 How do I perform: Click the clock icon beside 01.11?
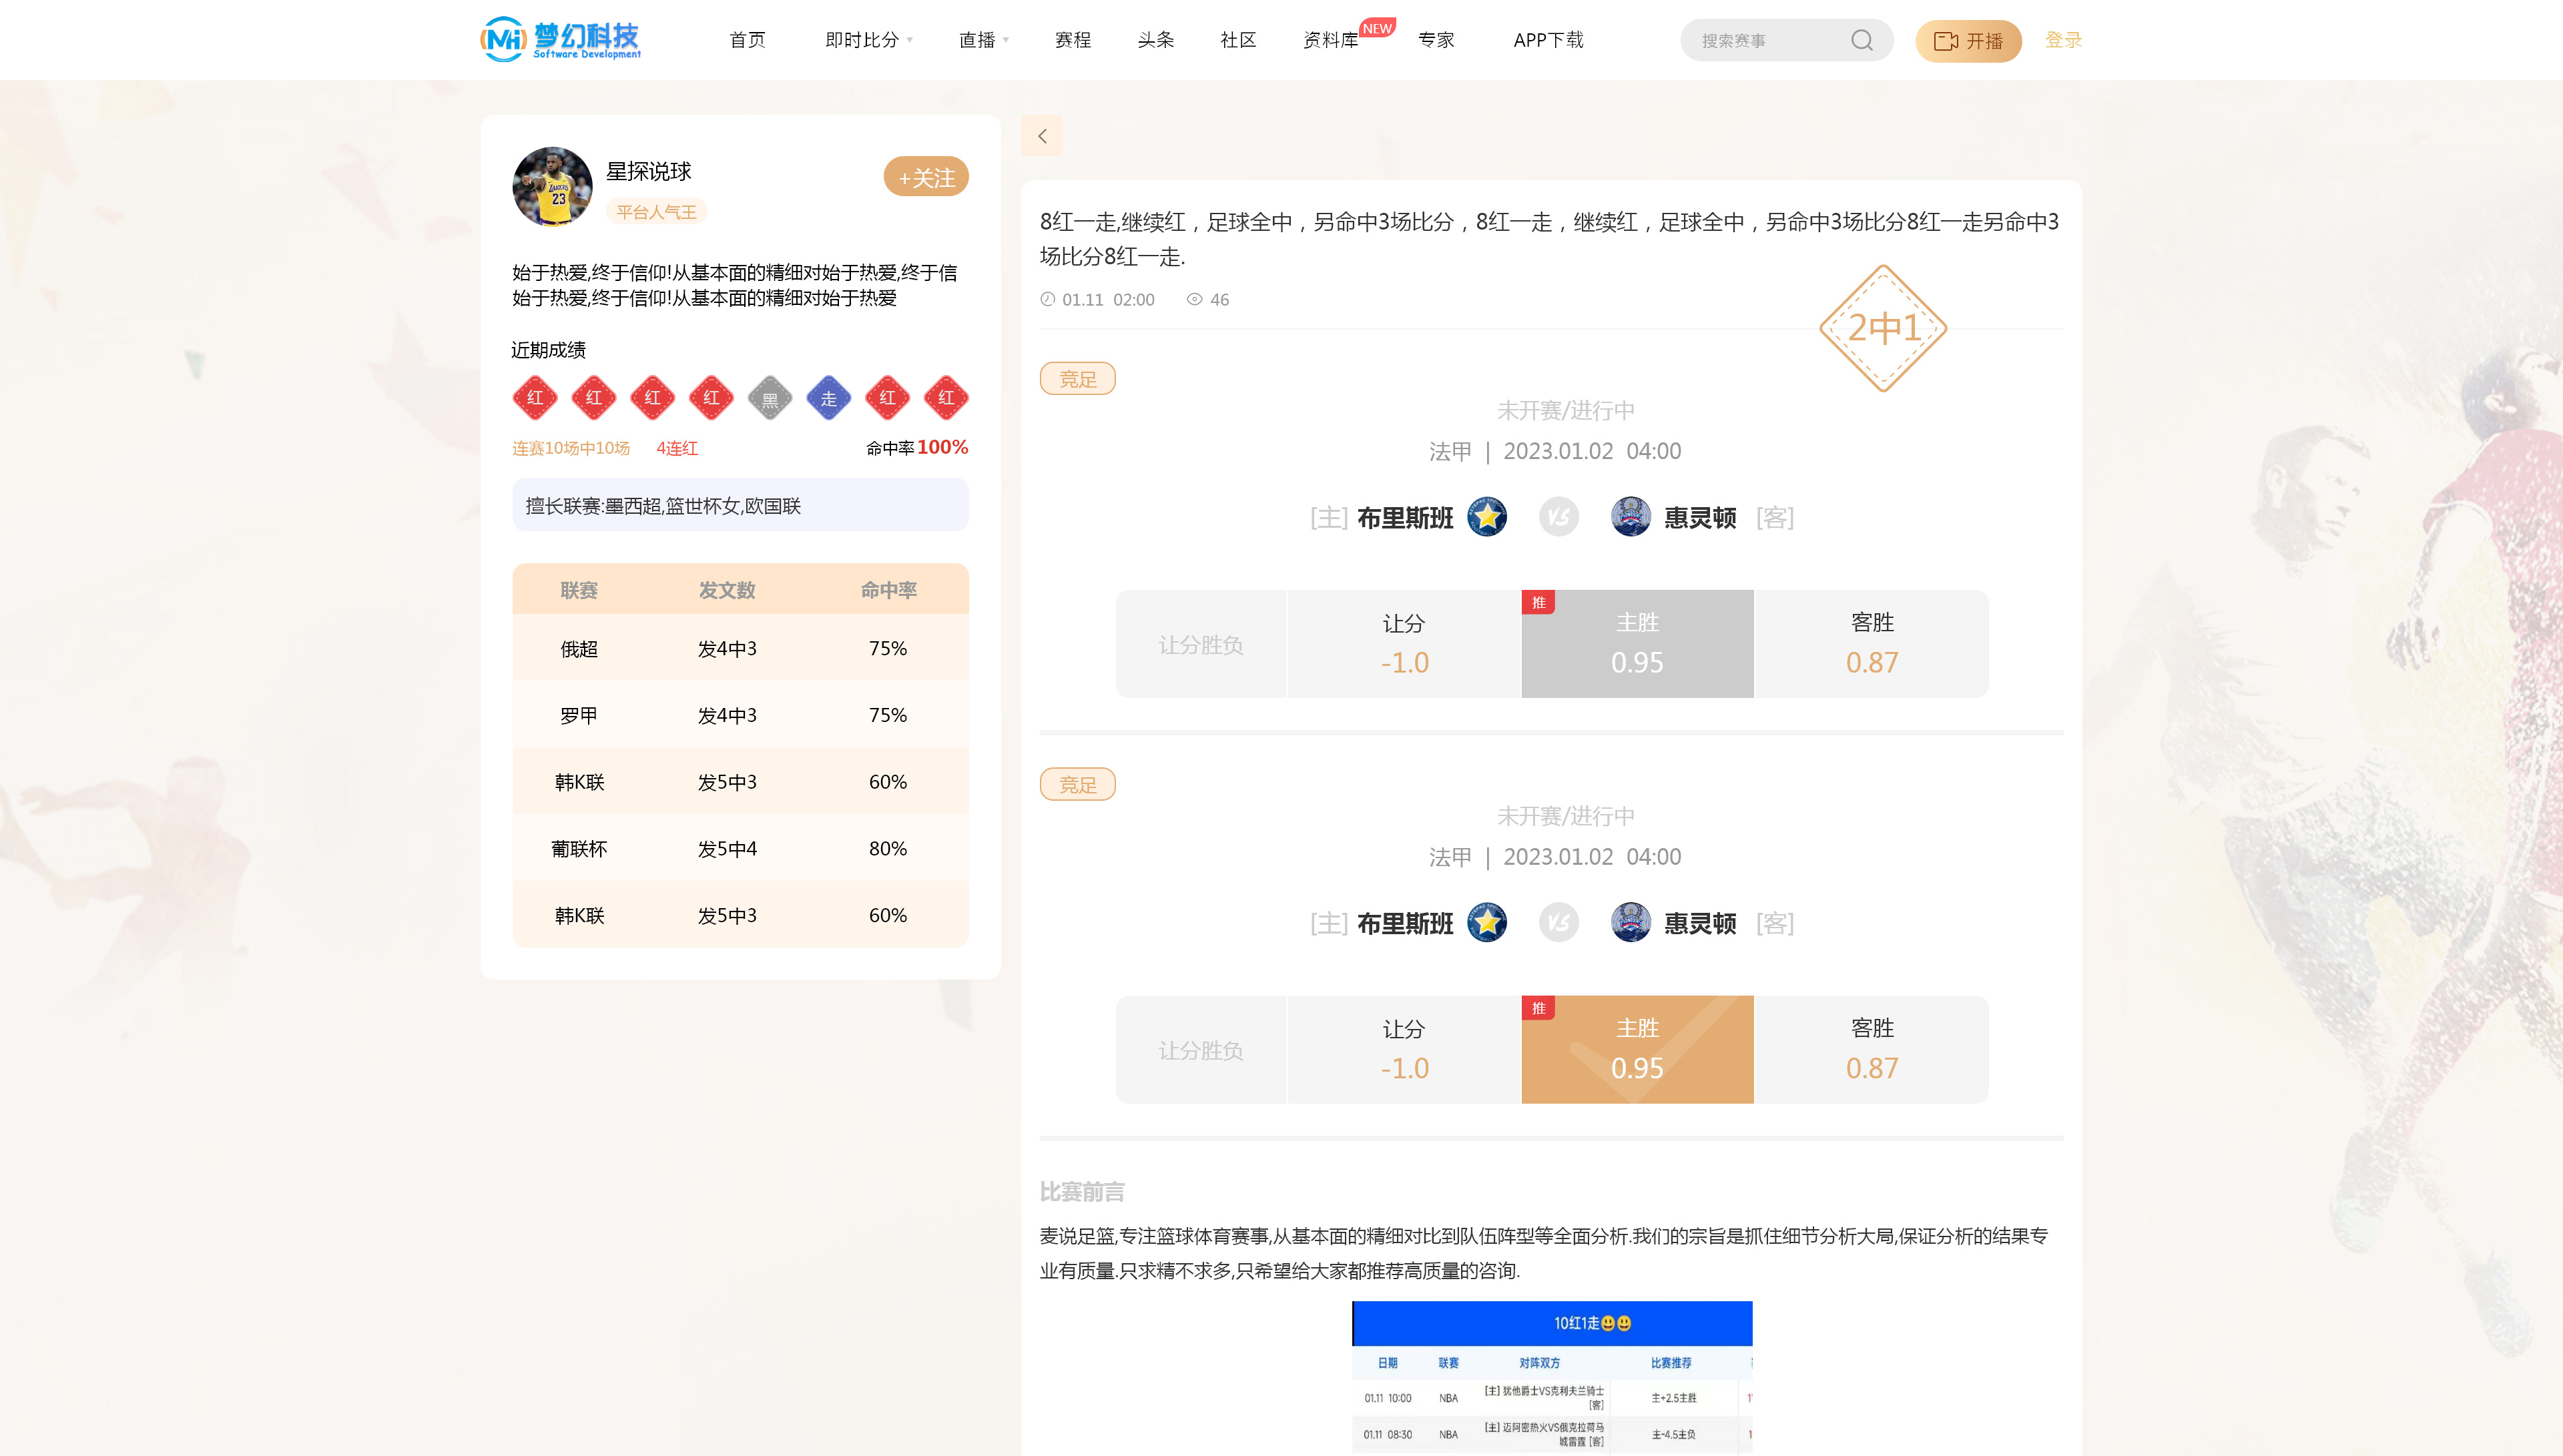pyautogui.click(x=1047, y=299)
